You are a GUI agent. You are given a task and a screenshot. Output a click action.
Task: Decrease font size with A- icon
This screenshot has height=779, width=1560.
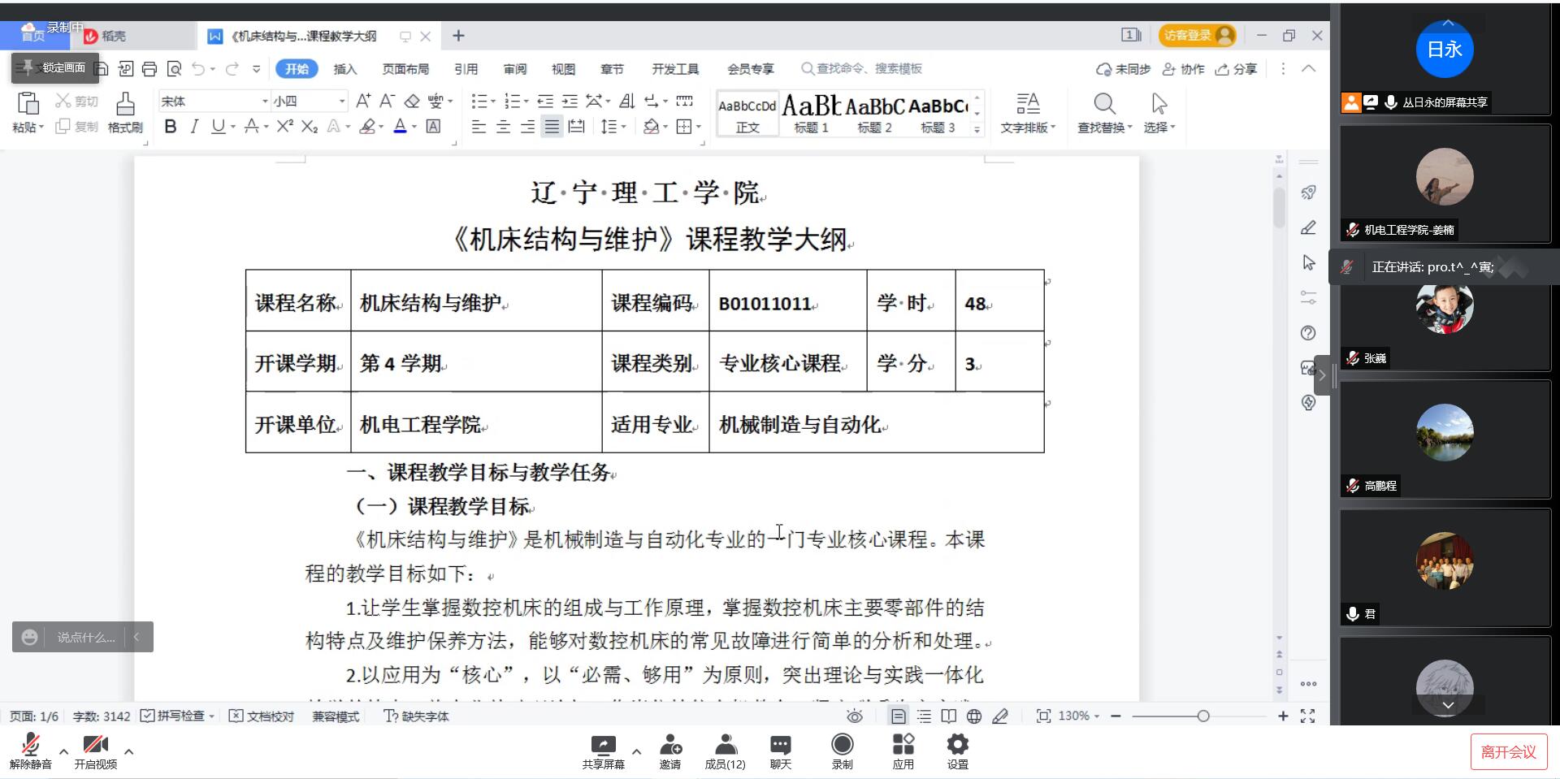point(388,101)
